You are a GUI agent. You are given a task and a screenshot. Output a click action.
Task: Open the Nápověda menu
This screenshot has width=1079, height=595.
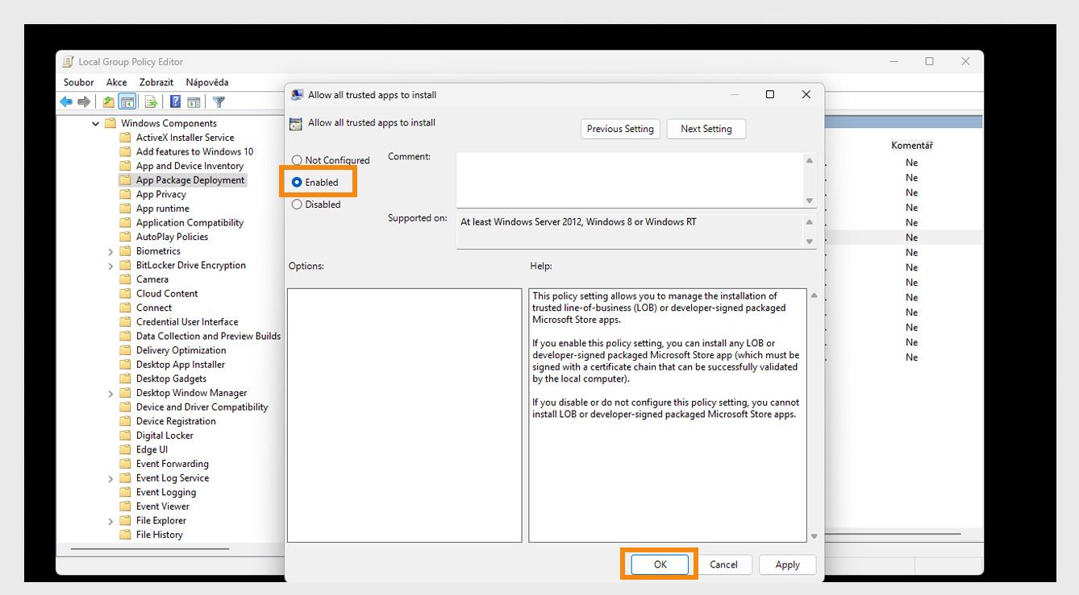click(207, 82)
